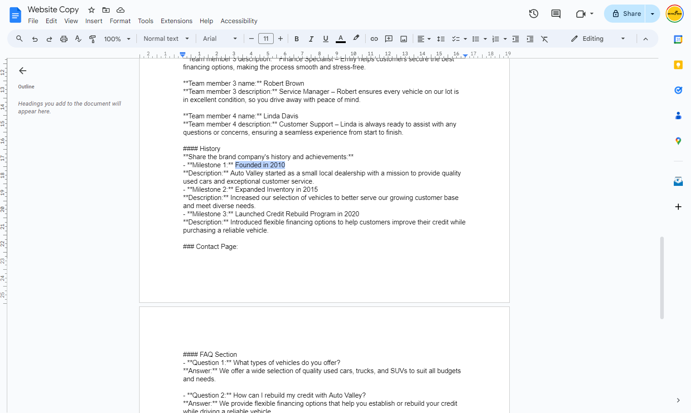This screenshot has height=413, width=691.
Task: Run spelling and grammar check
Action: pos(78,39)
